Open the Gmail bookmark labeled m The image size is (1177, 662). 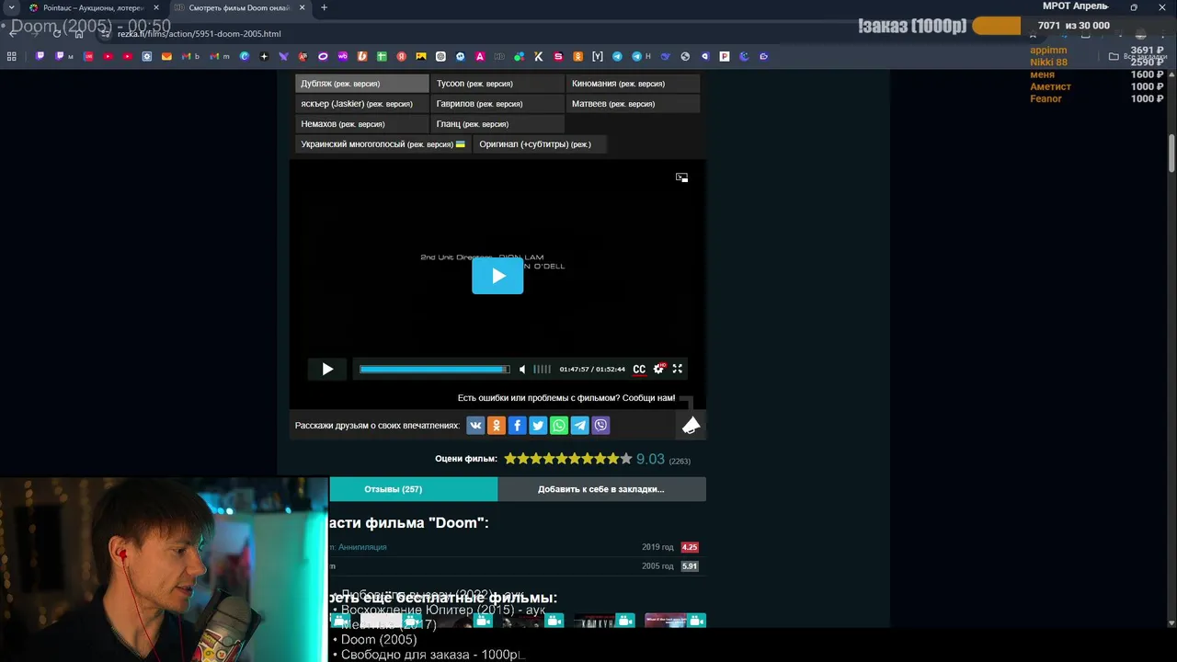pyautogui.click(x=220, y=56)
